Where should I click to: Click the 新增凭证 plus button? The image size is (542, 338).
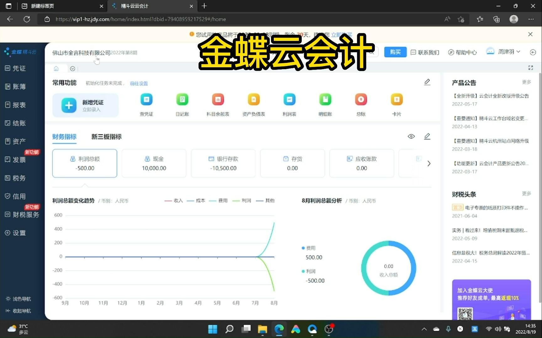tap(69, 105)
